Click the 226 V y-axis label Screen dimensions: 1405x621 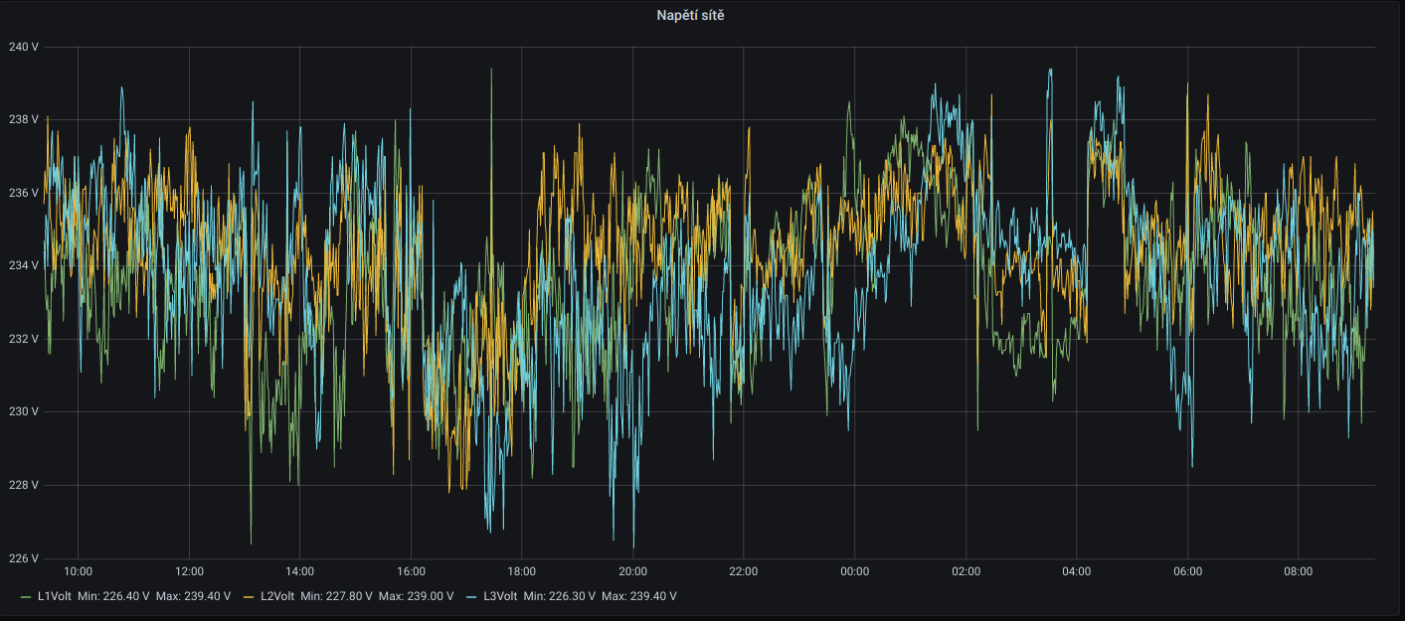tap(23, 557)
